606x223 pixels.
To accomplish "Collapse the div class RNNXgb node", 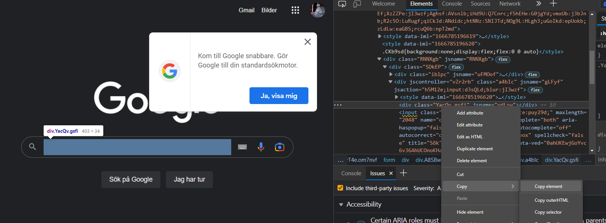I will (379, 59).
